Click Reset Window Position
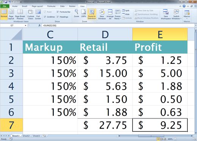 (x=146, y=18)
